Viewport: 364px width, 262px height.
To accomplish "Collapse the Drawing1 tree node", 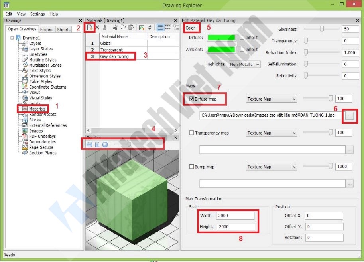I will pyautogui.click(x=12, y=38).
